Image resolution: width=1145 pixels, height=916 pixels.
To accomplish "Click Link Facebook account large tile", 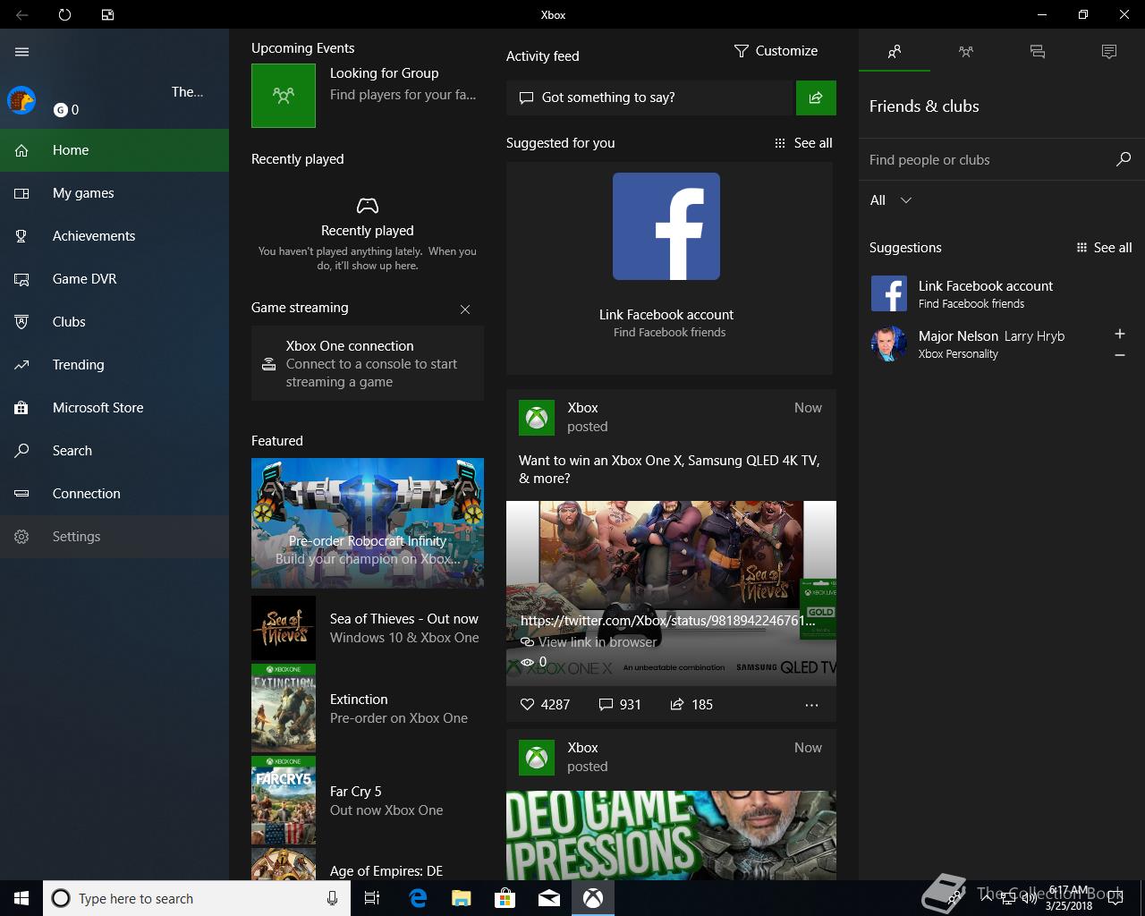I will coord(669,268).
